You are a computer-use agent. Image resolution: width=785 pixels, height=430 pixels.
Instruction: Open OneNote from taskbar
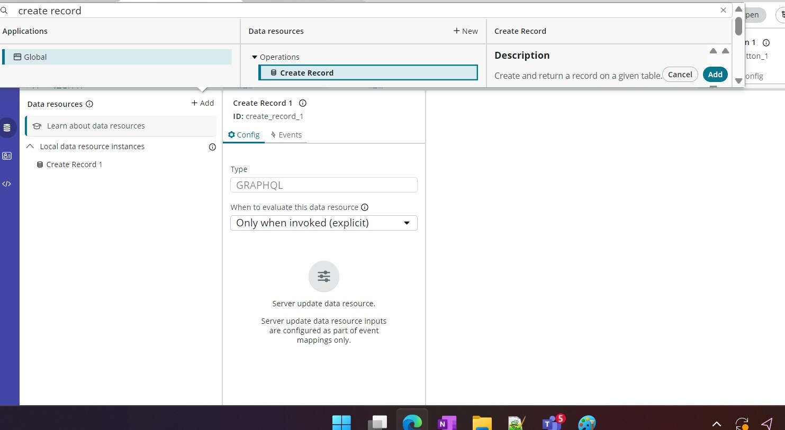tap(447, 423)
